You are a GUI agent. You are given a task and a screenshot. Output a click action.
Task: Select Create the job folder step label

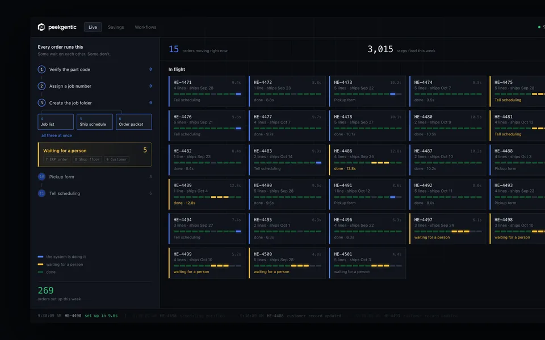pyautogui.click(x=70, y=103)
